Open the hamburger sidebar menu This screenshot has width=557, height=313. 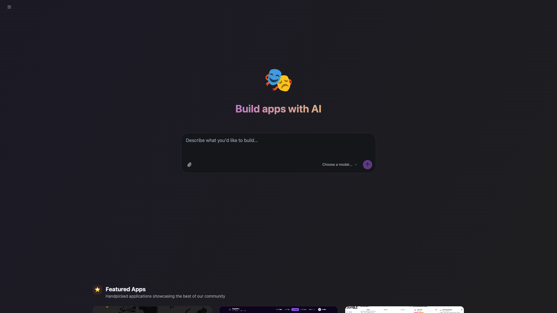[9, 7]
